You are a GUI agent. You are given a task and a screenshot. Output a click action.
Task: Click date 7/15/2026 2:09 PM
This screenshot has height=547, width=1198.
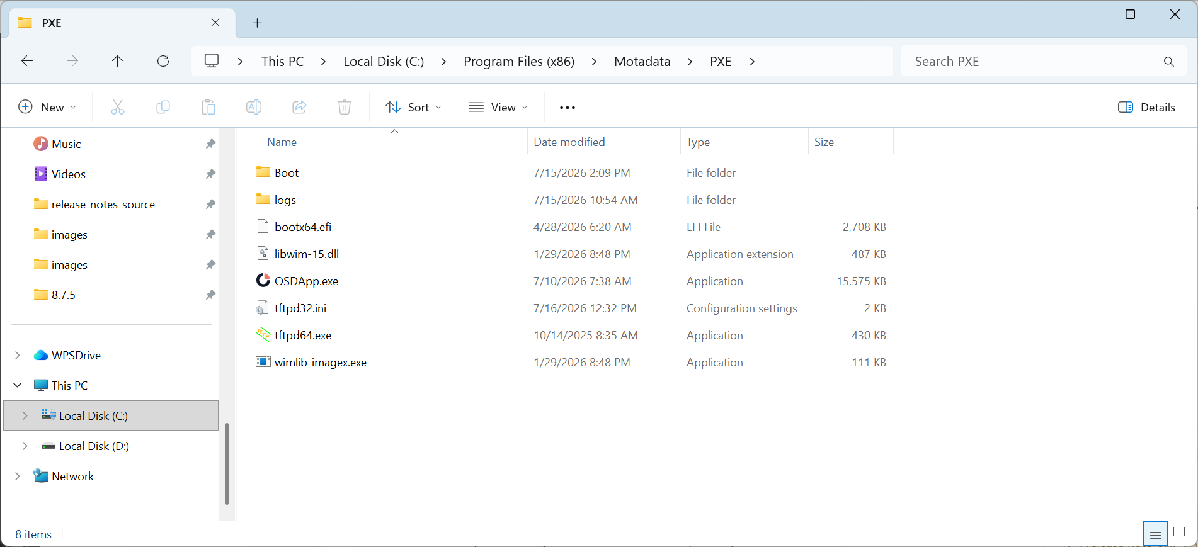click(581, 172)
